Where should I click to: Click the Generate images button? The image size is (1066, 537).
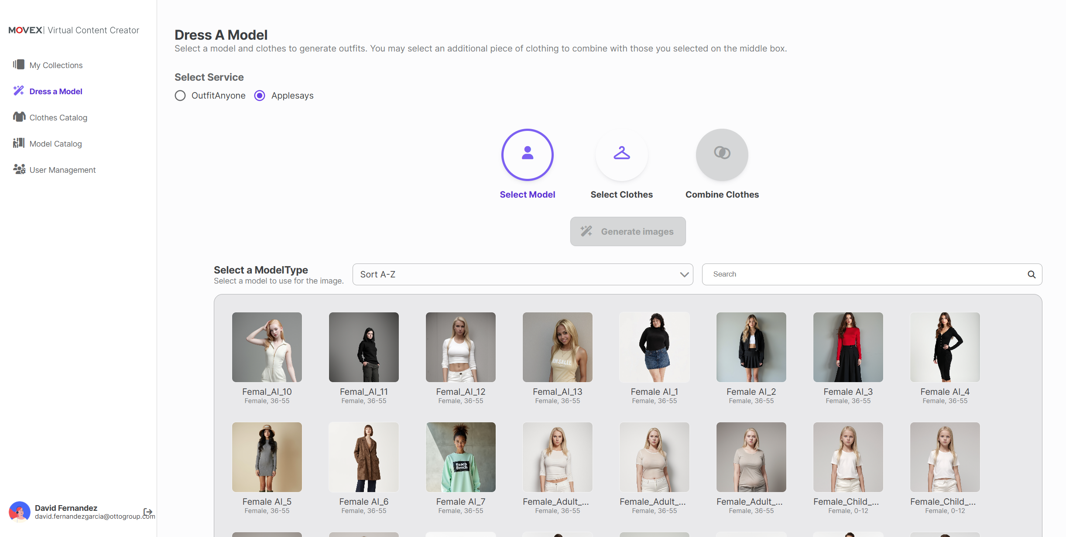[x=628, y=232]
